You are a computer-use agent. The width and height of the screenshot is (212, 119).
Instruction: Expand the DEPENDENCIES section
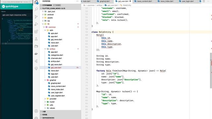[61, 118]
